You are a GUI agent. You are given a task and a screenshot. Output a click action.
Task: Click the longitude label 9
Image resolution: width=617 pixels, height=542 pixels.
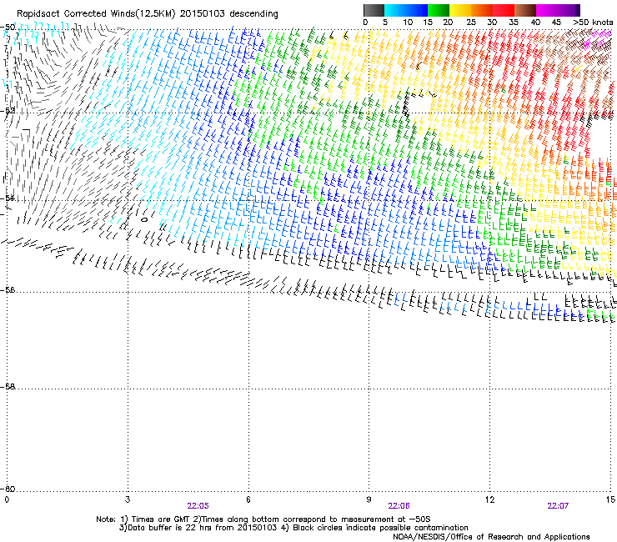point(369,499)
